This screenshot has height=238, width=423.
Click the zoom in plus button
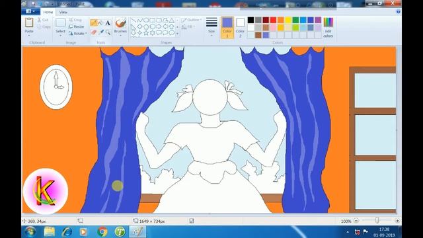pos(397,221)
